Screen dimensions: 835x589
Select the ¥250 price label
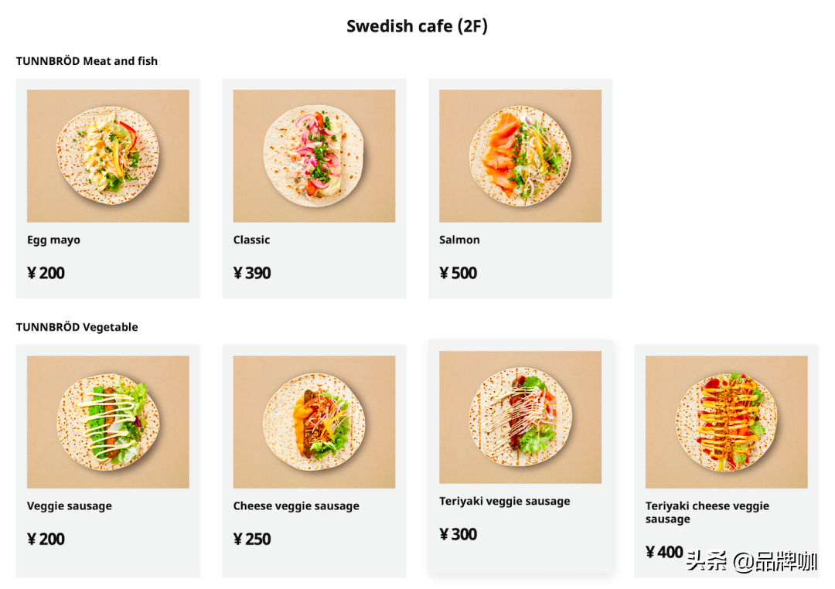pos(252,539)
